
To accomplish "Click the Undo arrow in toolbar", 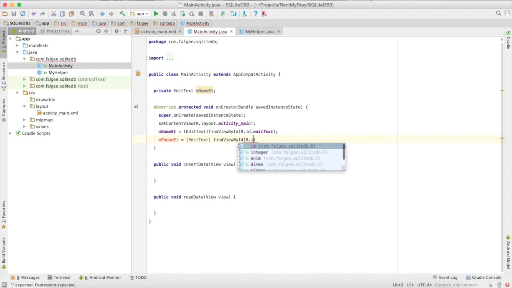I will (34, 14).
